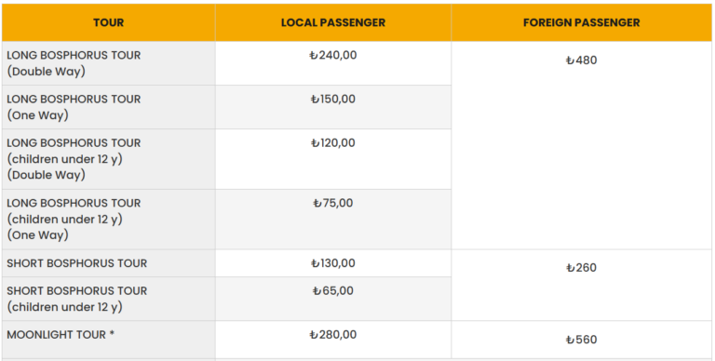Select the Moonlight Tour row label

tap(109, 340)
